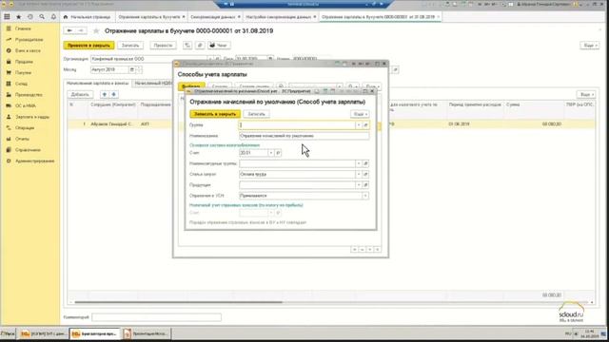609x342 pixels.
Task: Click into the Группа input field
Action: pos(297,124)
